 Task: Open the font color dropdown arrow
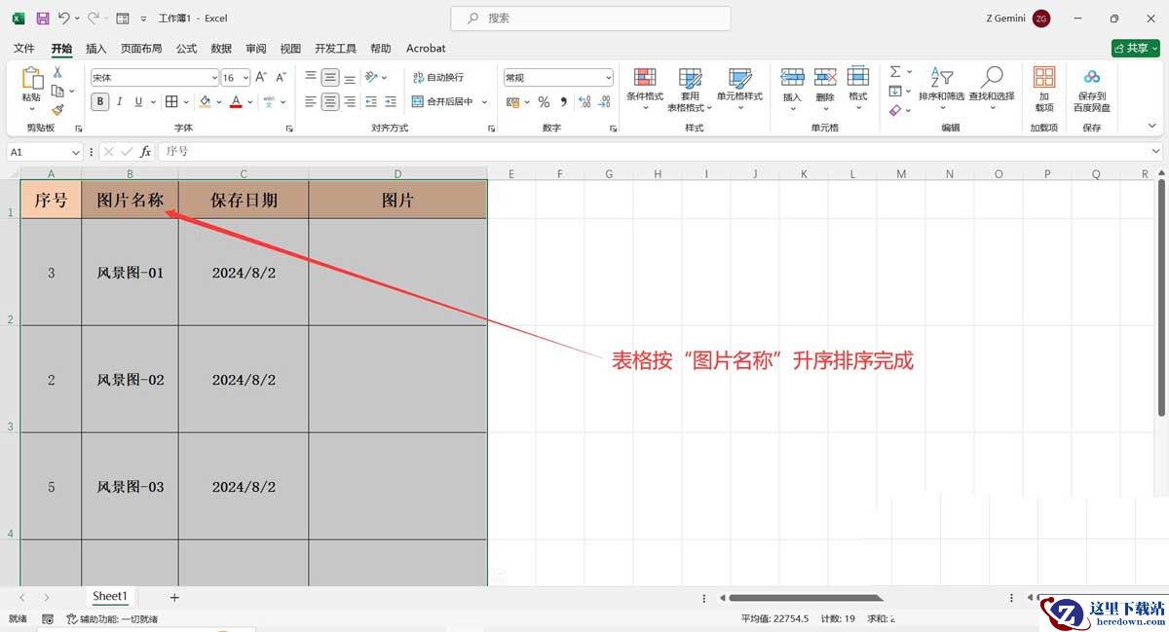[x=249, y=101]
